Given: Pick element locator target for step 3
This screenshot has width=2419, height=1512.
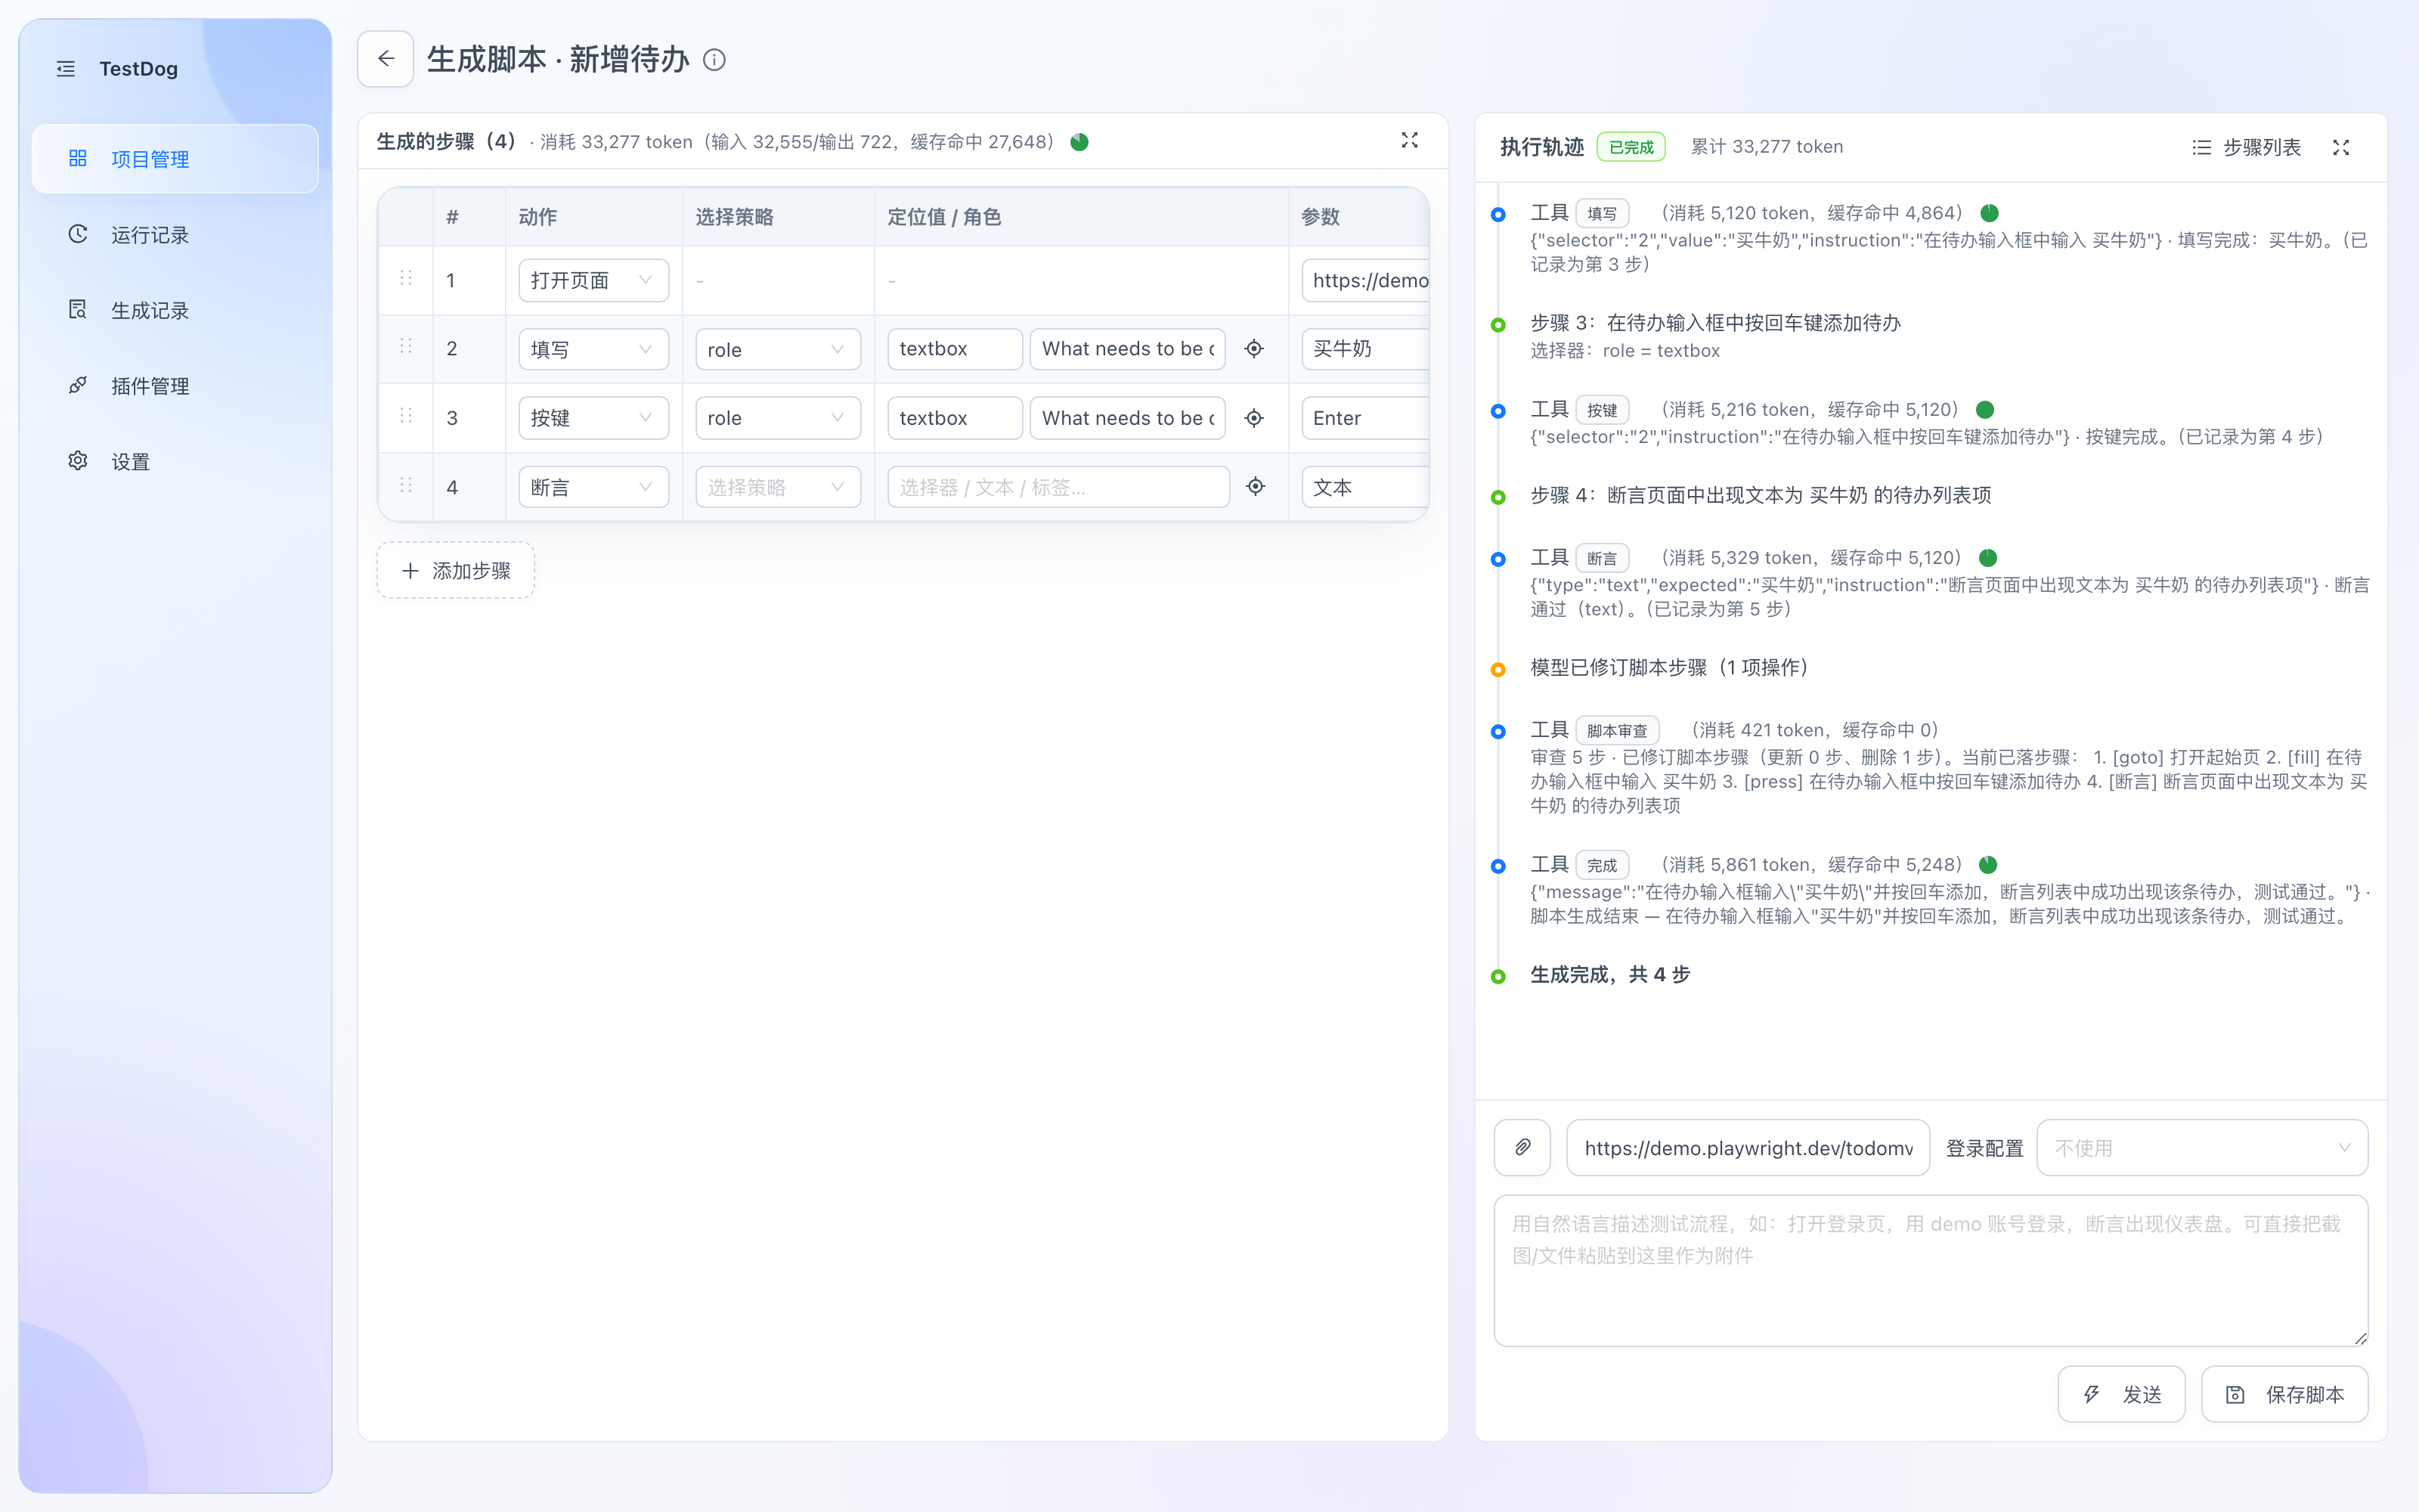Looking at the screenshot, I should click(1255, 418).
